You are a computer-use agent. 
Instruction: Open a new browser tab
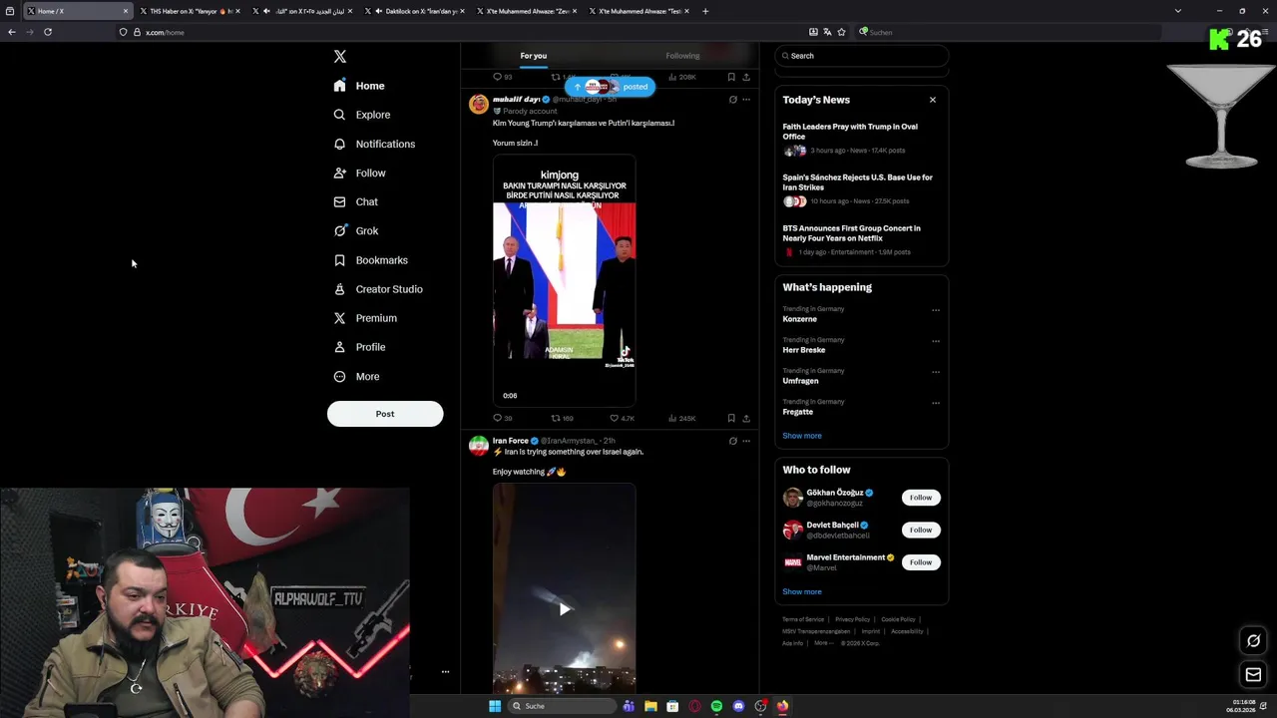pos(705,11)
